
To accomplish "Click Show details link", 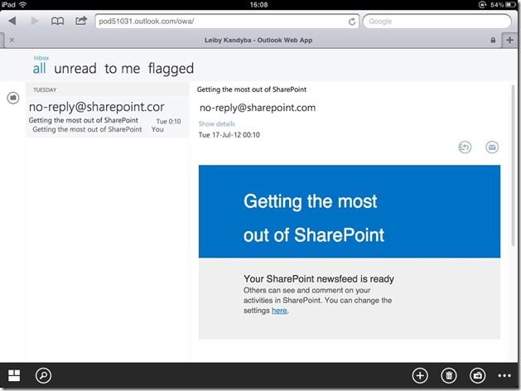I will point(217,124).
